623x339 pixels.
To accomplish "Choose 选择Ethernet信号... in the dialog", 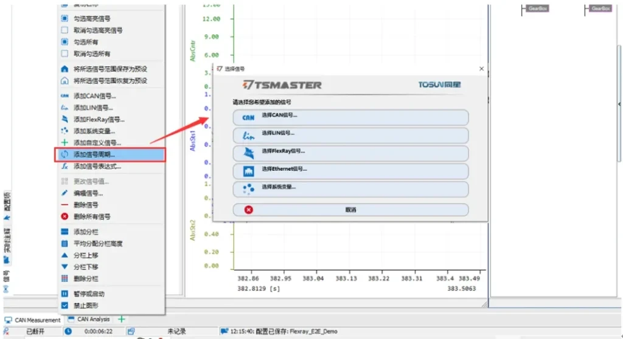I will tap(350, 171).
